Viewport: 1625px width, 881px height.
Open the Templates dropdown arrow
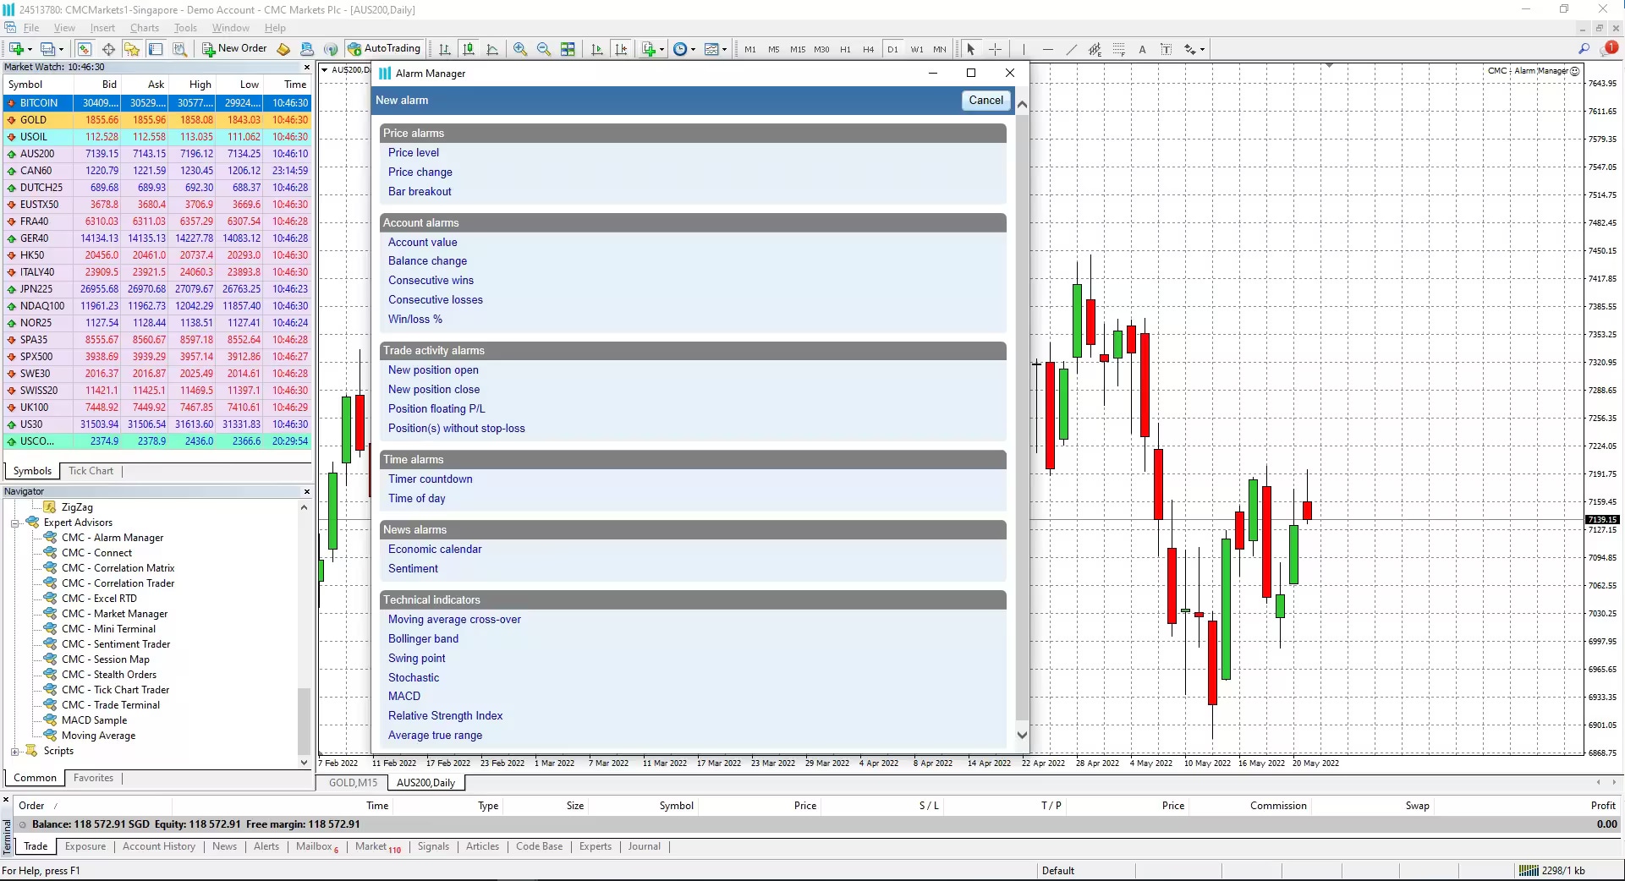724,49
